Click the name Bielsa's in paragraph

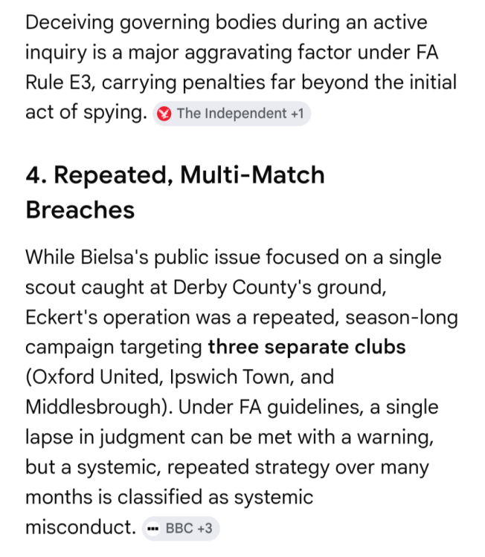click(x=115, y=257)
